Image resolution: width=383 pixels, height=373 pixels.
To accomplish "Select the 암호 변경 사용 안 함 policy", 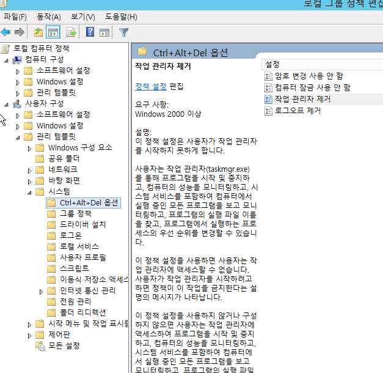I will (309, 76).
